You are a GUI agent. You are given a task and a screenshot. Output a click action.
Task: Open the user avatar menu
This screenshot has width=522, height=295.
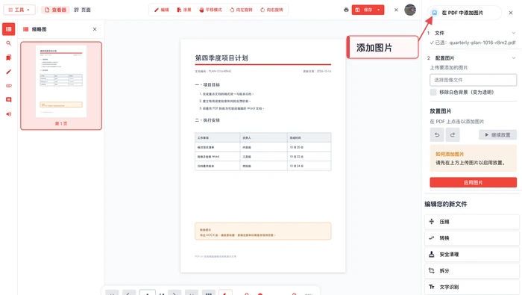(x=410, y=10)
